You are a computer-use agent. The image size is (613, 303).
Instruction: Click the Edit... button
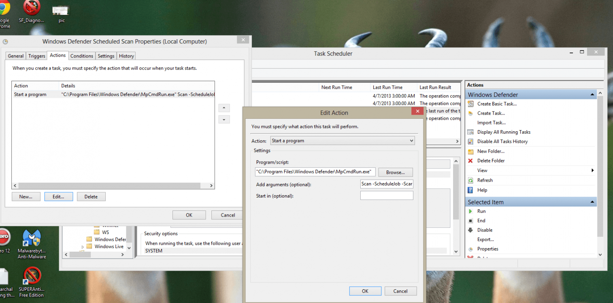(59, 197)
